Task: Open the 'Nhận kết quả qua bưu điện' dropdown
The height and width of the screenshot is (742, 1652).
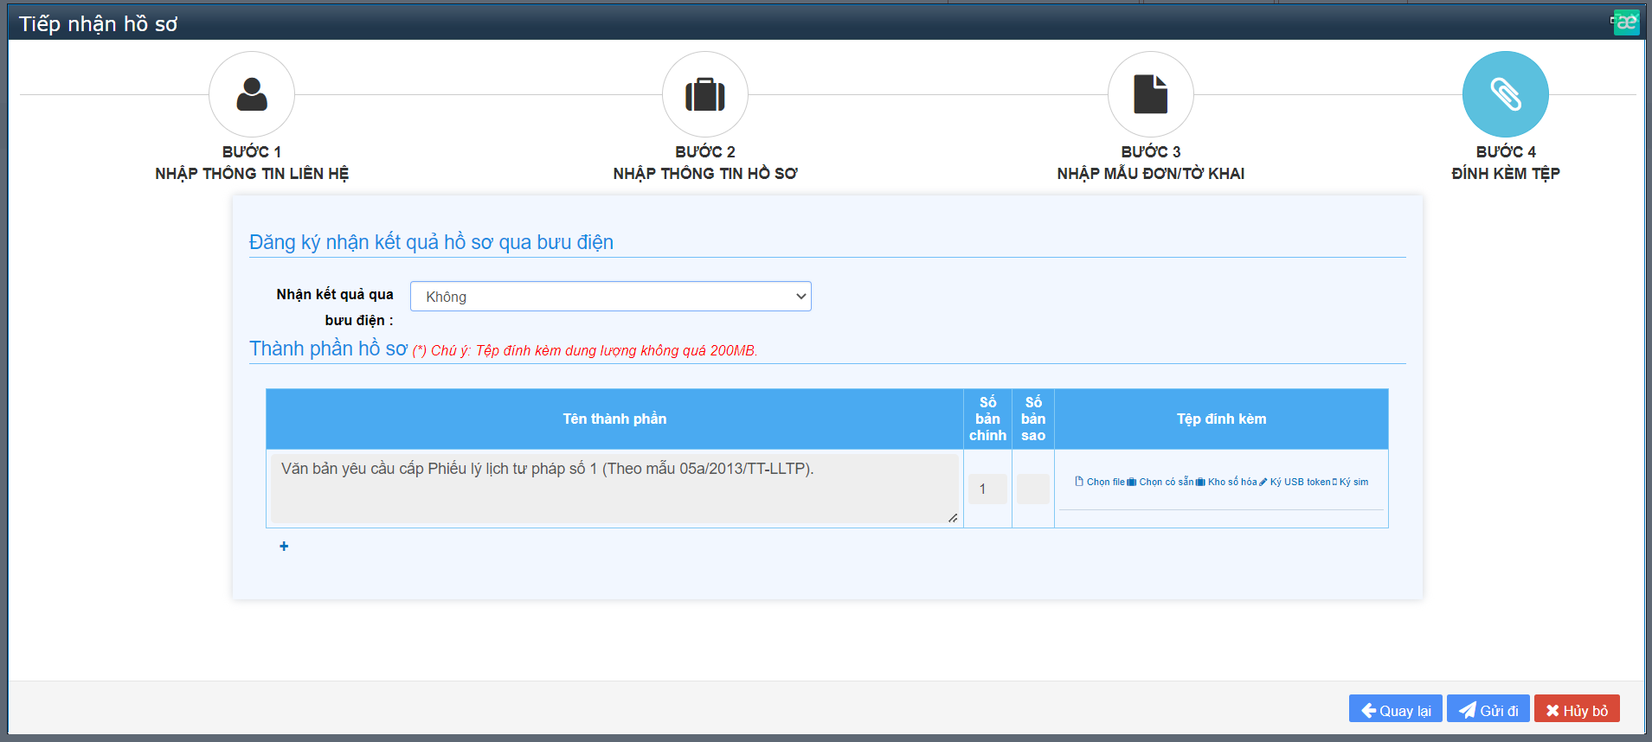Action: [x=610, y=297]
